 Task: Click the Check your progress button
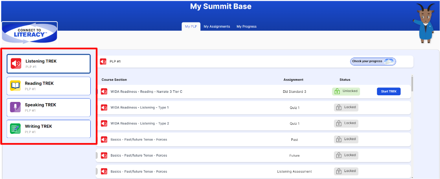tap(373, 61)
